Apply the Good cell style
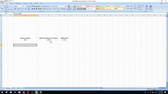Image resolution: width=168 pixels, height=94 pixels. (100, 6)
